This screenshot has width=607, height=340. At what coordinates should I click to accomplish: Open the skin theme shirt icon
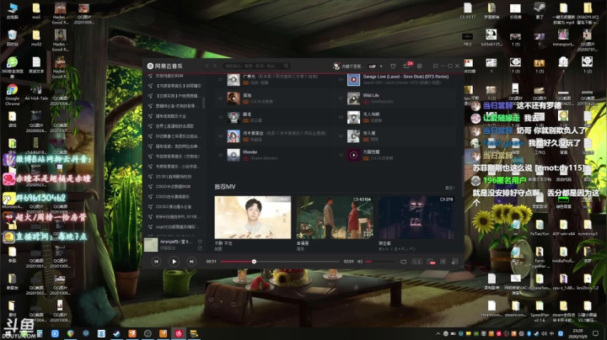point(393,66)
